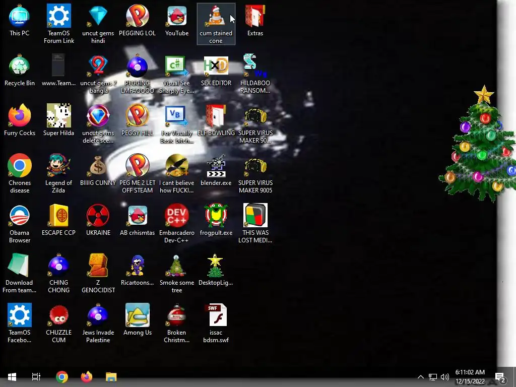Image resolution: width=516 pixels, height=387 pixels.
Task: Expand the hidden system tray icons chevron
Action: tap(421, 377)
